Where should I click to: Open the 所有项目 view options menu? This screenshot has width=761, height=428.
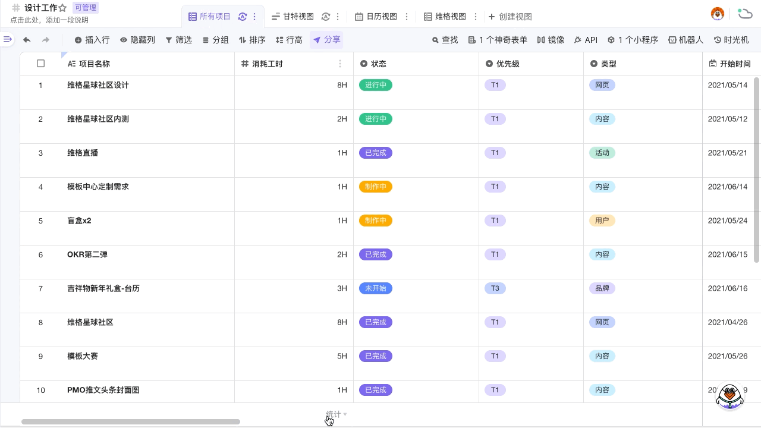click(x=255, y=17)
